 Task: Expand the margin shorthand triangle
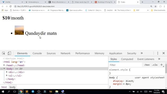coord(124,84)
